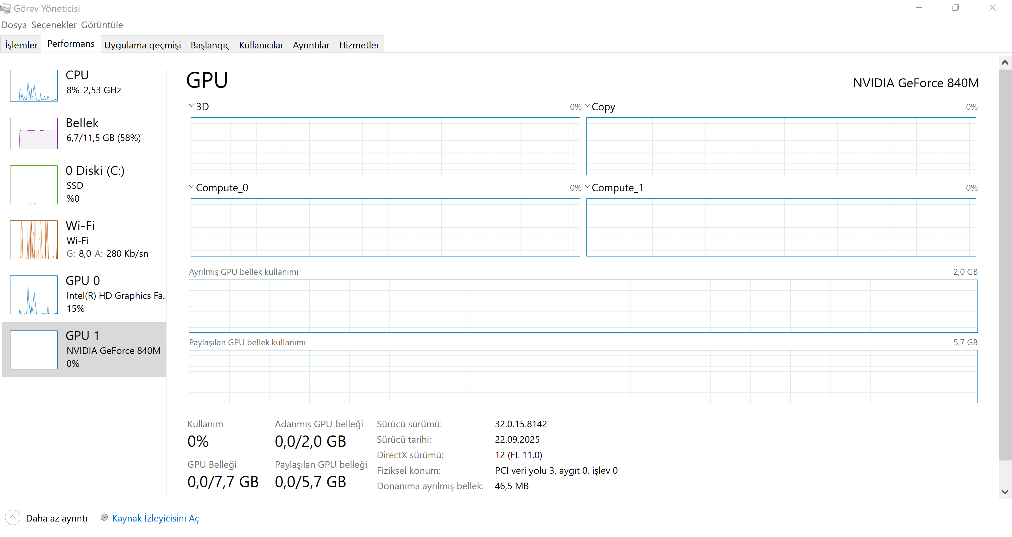This screenshot has width=1012, height=537.
Task: Open the Copy engine graph dropdown
Action: [587, 106]
